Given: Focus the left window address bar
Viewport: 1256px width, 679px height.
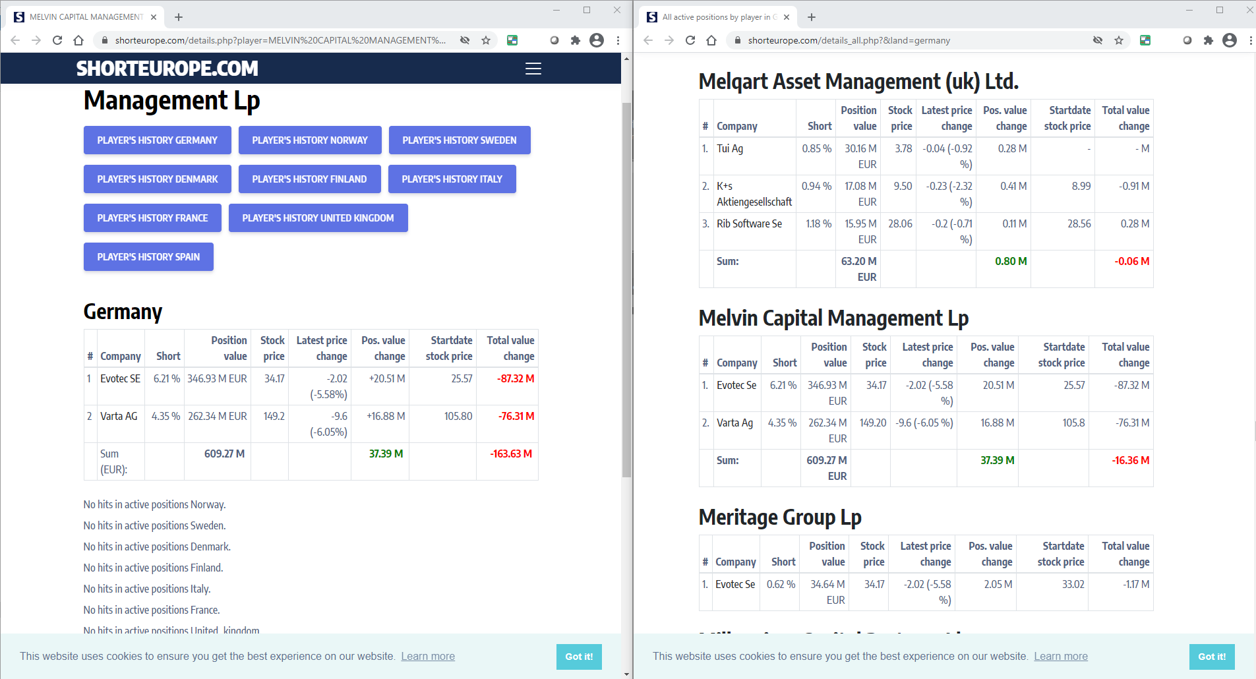Looking at the screenshot, I should click(x=280, y=40).
